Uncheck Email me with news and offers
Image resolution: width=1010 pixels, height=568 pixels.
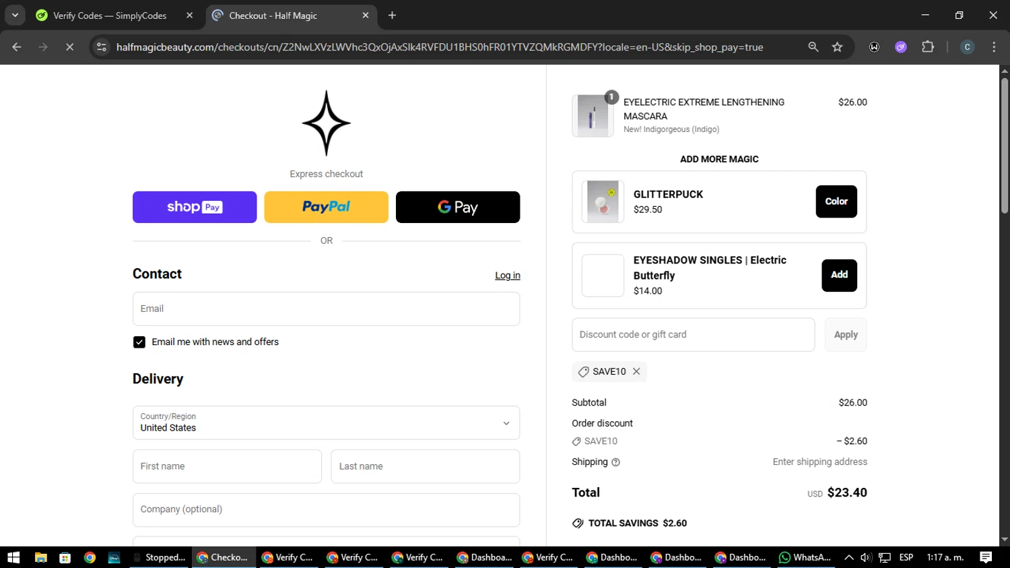click(x=139, y=342)
